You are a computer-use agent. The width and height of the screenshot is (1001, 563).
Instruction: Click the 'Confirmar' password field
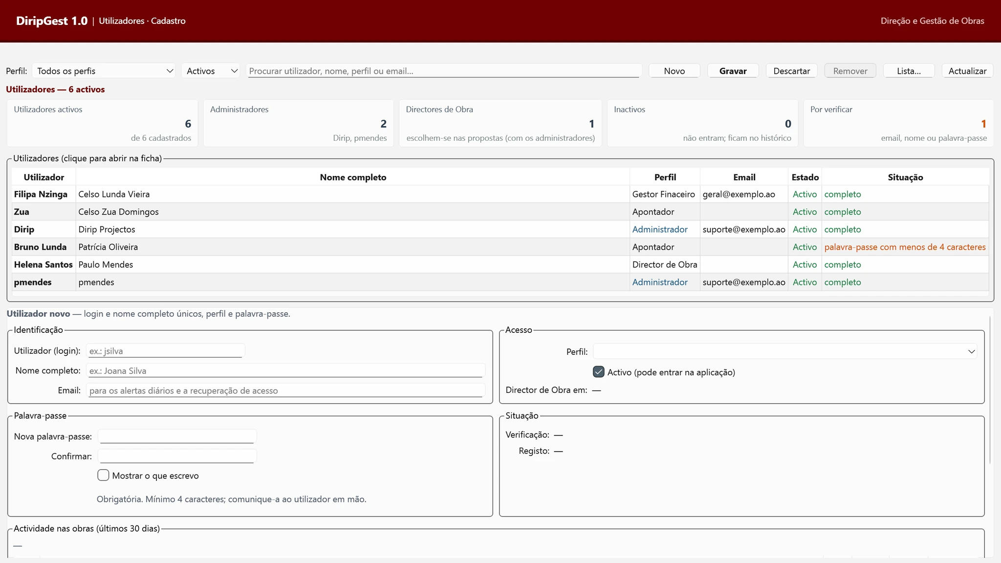click(x=177, y=456)
